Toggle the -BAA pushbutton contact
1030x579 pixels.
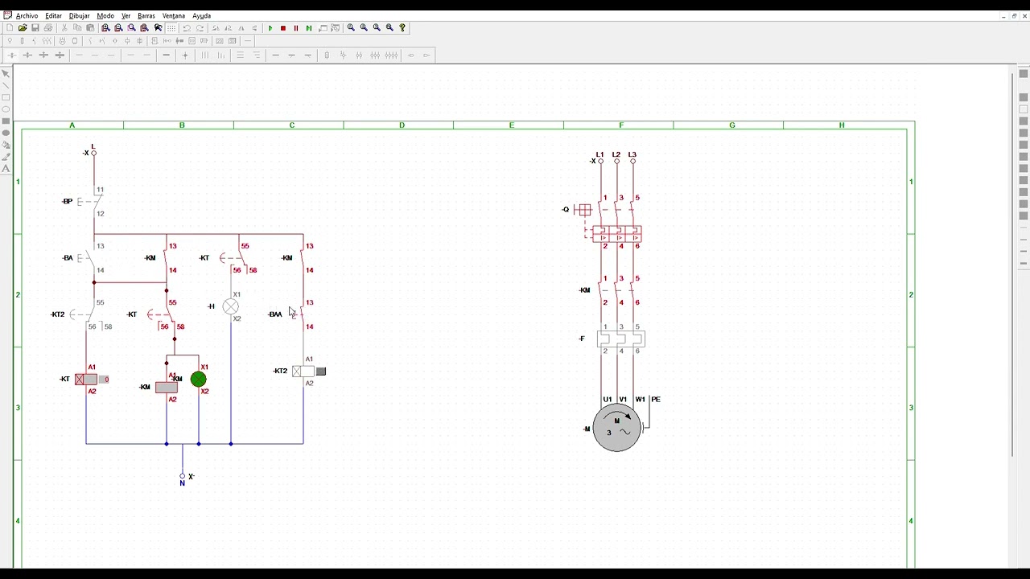[x=298, y=314]
